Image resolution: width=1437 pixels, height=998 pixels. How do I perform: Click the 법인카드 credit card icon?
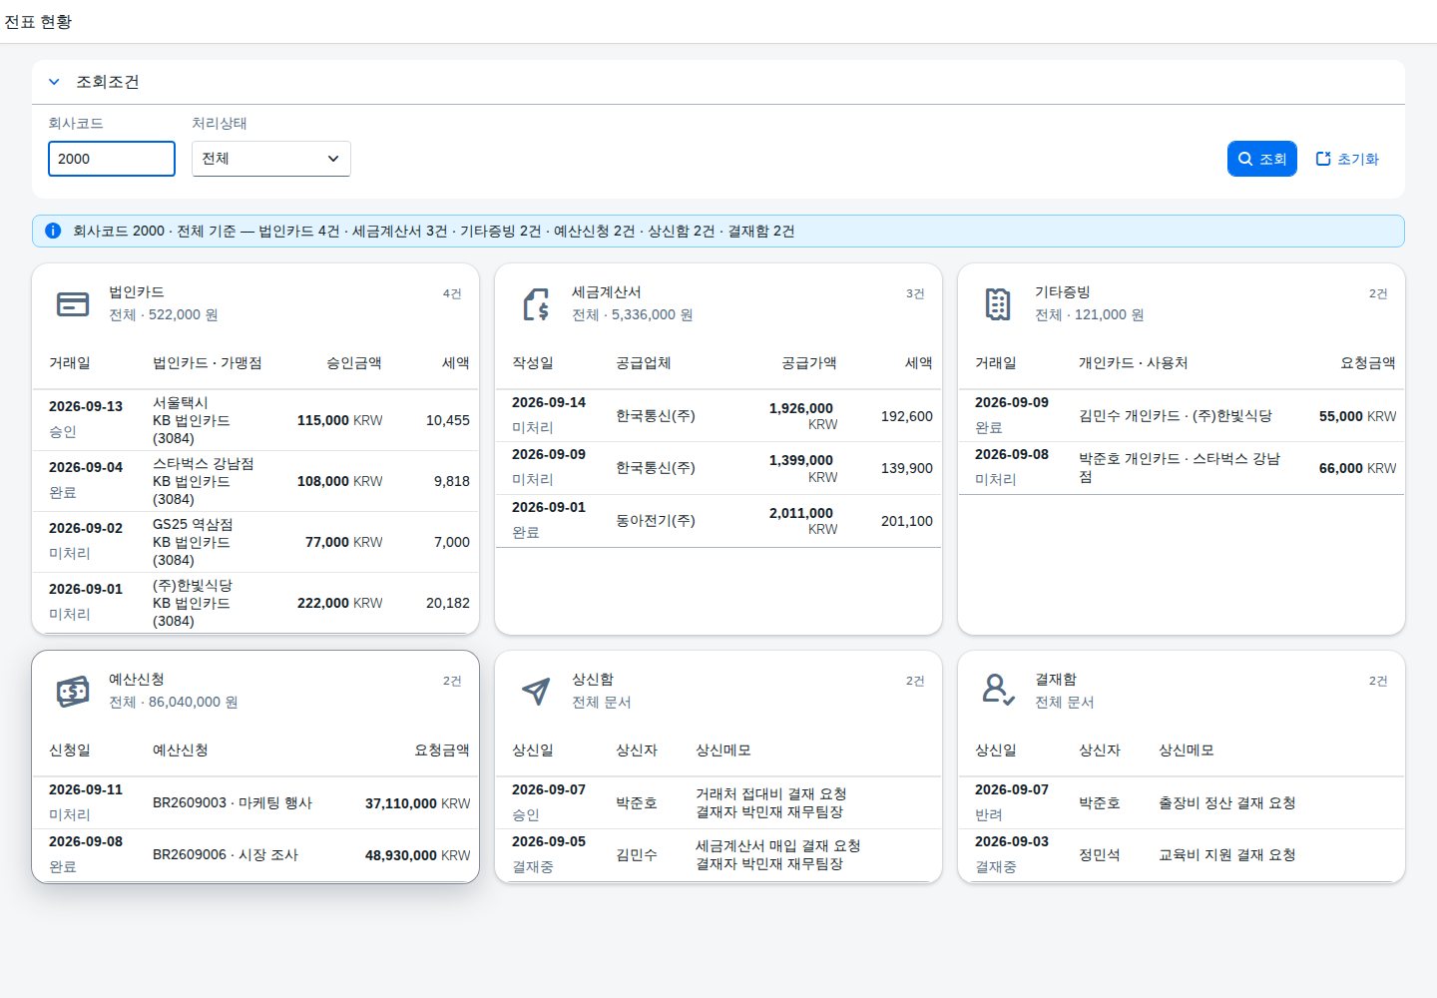click(73, 303)
